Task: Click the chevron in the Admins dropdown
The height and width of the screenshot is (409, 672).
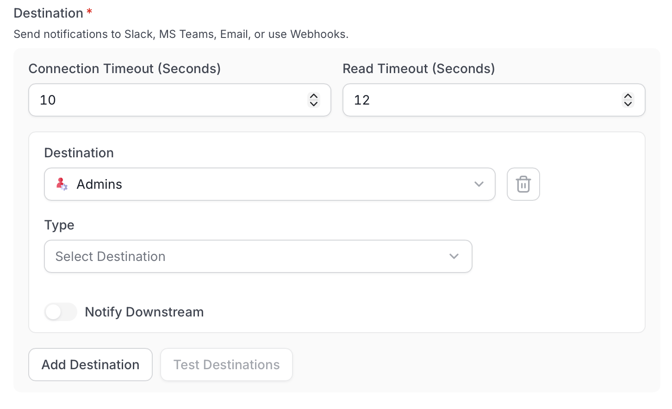Action: pyautogui.click(x=479, y=184)
